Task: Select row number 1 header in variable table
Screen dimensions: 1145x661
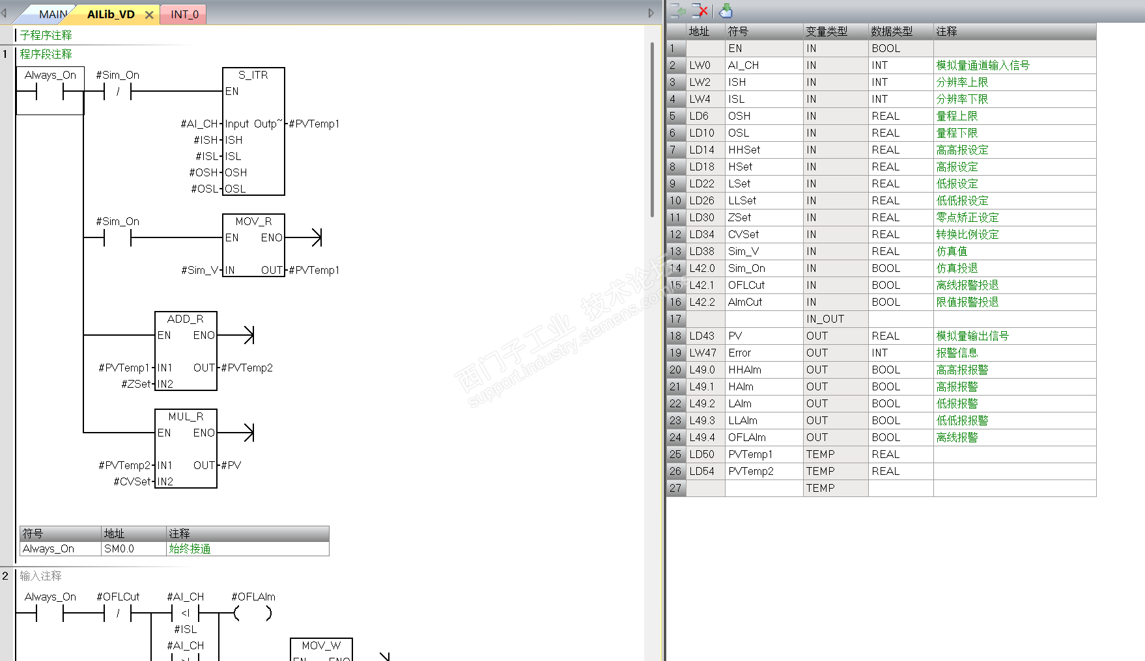Action: (675, 48)
